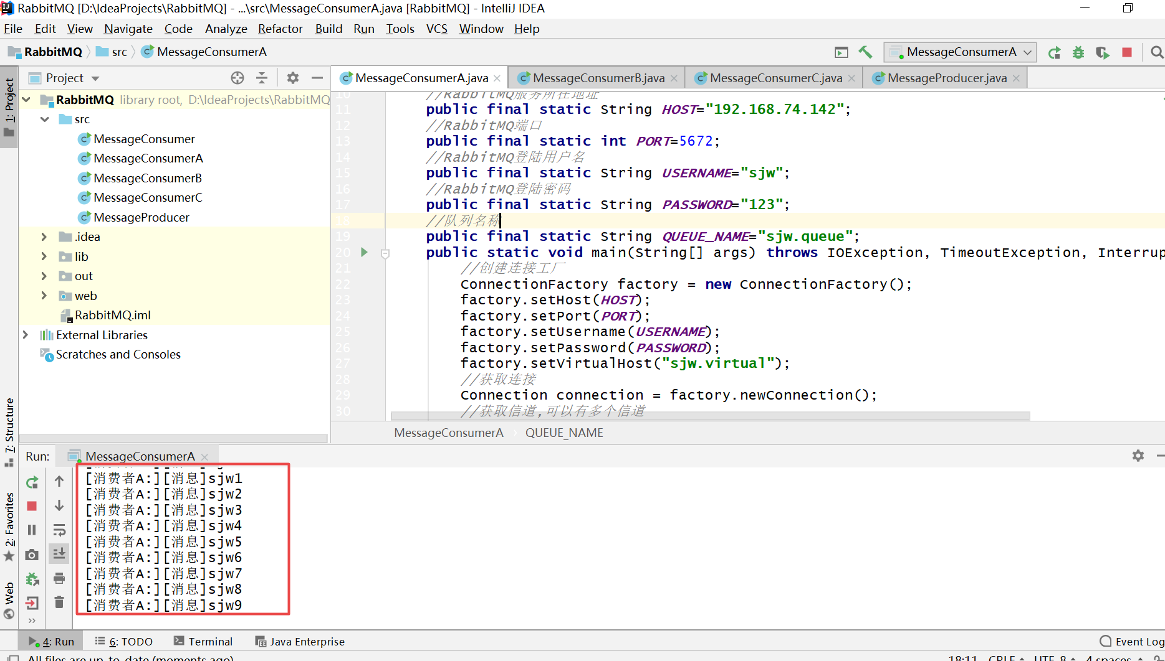
Task: Open the Navigate menu
Action: tap(128, 29)
